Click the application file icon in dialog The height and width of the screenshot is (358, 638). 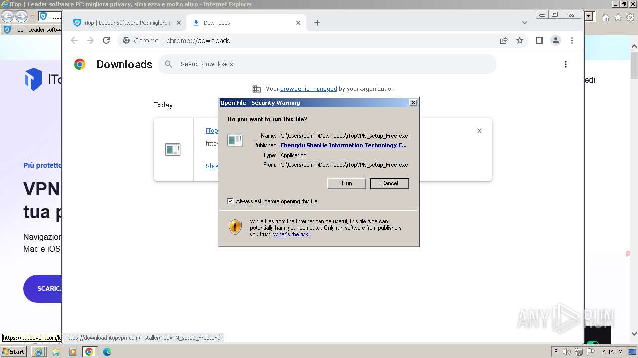[x=235, y=140]
